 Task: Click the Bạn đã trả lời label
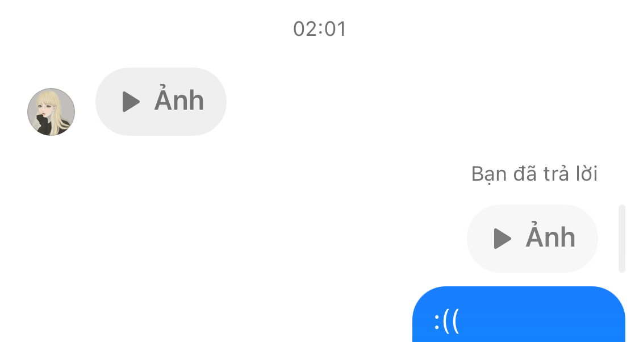[x=534, y=174]
